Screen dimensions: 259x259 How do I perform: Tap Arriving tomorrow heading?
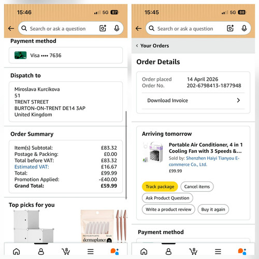tap(167, 134)
